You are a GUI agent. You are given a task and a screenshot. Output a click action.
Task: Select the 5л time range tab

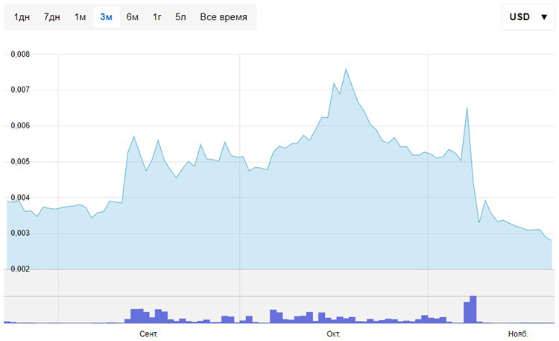click(x=180, y=17)
